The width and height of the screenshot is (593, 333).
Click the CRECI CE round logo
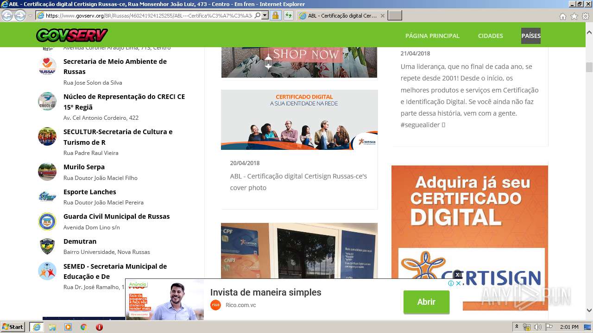tap(47, 101)
